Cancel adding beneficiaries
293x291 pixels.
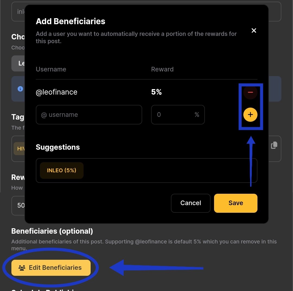[191, 203]
